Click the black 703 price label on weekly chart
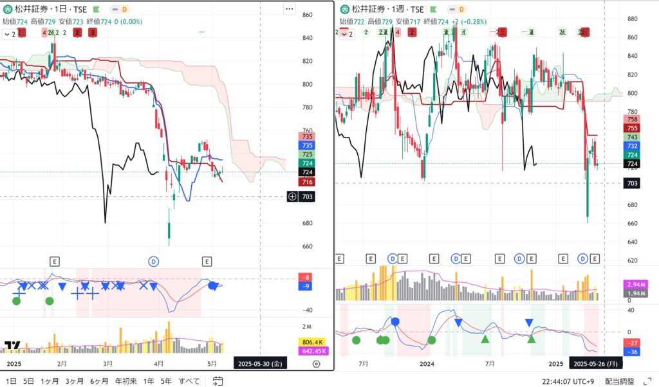 click(x=632, y=183)
